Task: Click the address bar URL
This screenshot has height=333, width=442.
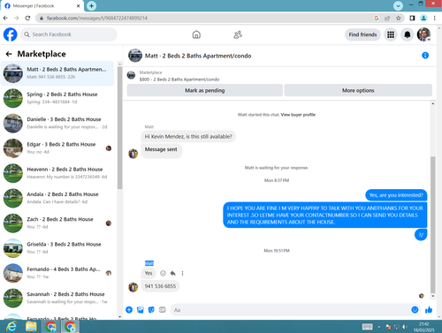Action: tap(97, 19)
